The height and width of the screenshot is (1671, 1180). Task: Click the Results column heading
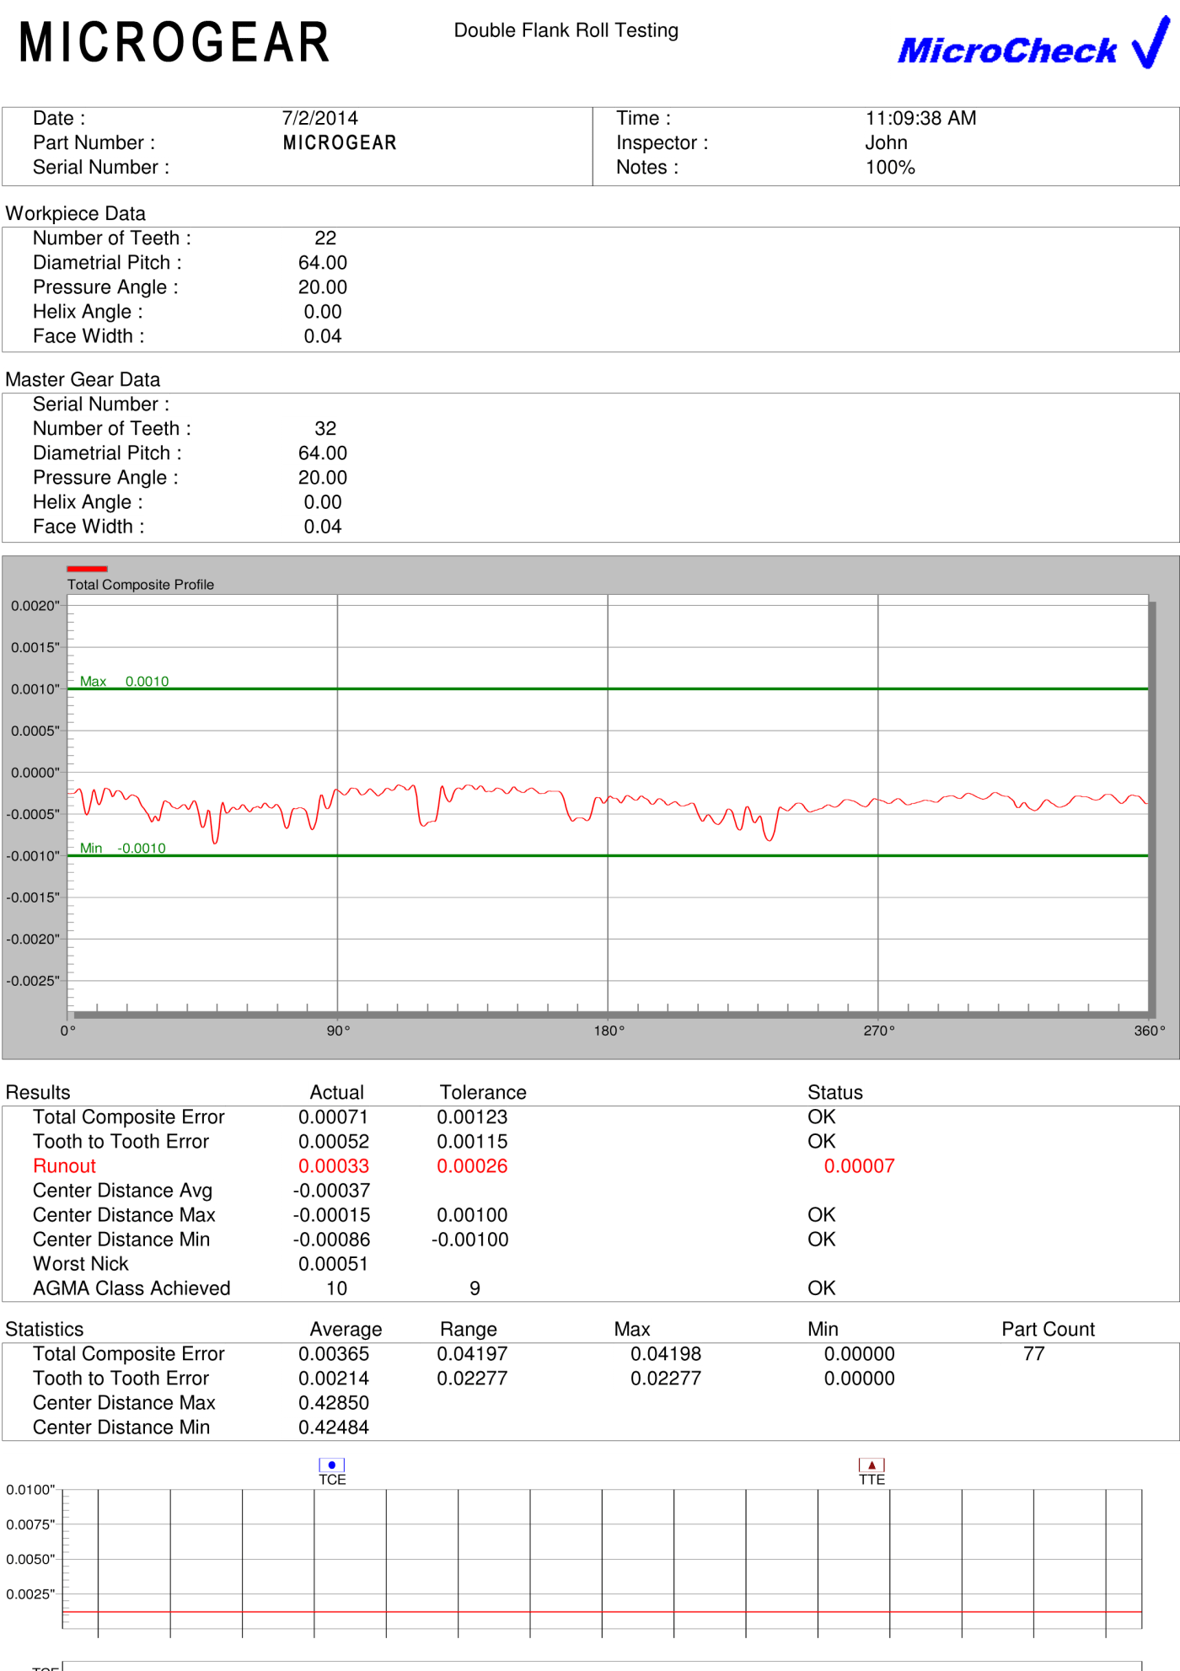pyautogui.click(x=38, y=1093)
